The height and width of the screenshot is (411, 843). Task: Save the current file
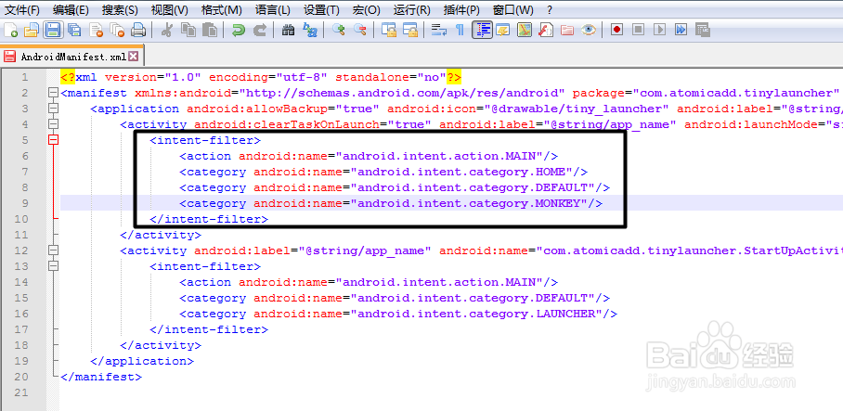tap(53, 30)
